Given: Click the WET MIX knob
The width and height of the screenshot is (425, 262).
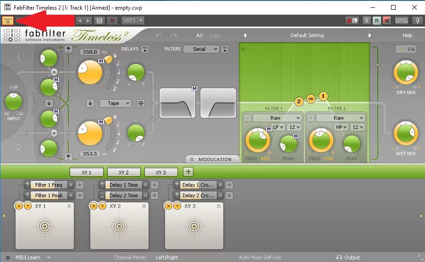Looking at the screenshot, I should point(406,134).
